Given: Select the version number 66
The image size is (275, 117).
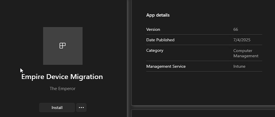Looking at the screenshot, I should [236, 30].
